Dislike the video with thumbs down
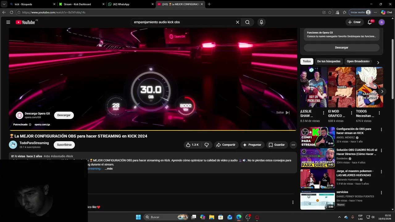This screenshot has height=222, width=395. point(207,145)
